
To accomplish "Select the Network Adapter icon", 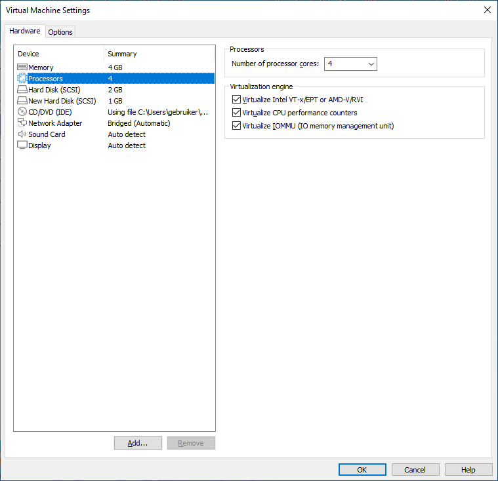I will pos(22,123).
